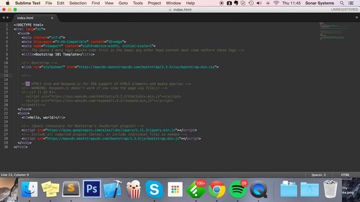Open the Applications folder in Dock

pos(309,189)
